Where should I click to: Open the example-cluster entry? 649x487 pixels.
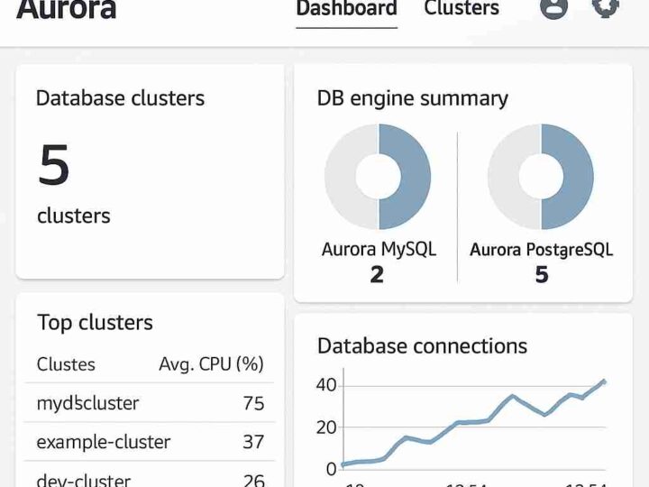tap(104, 442)
